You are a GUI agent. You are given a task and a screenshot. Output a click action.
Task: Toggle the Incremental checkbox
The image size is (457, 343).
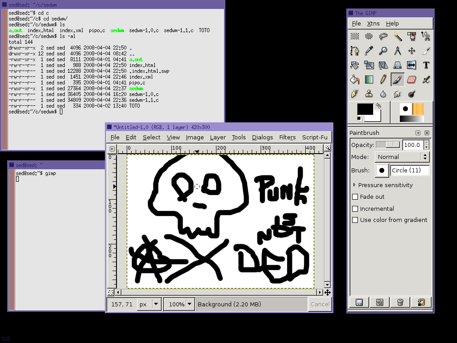click(355, 209)
